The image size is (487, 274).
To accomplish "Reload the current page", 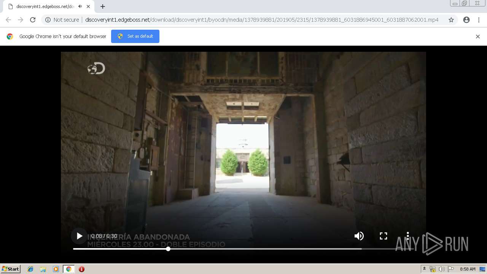I will tap(33, 20).
